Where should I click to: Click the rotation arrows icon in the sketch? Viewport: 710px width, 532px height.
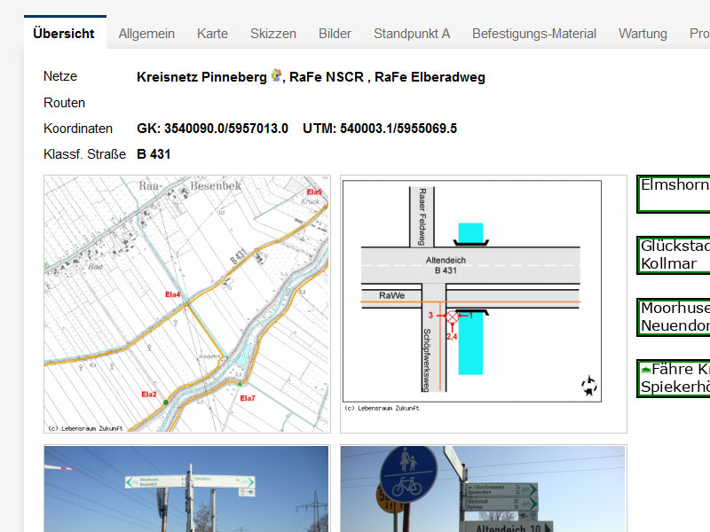click(x=588, y=386)
